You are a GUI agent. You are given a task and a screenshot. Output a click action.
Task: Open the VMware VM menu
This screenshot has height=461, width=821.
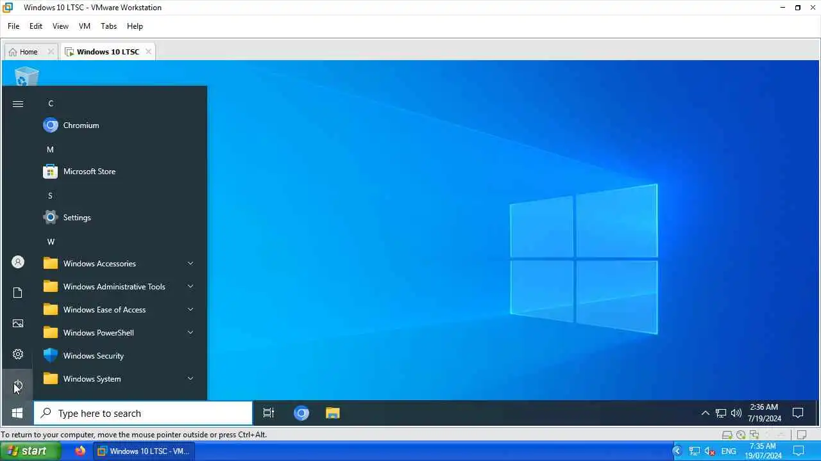click(x=85, y=26)
